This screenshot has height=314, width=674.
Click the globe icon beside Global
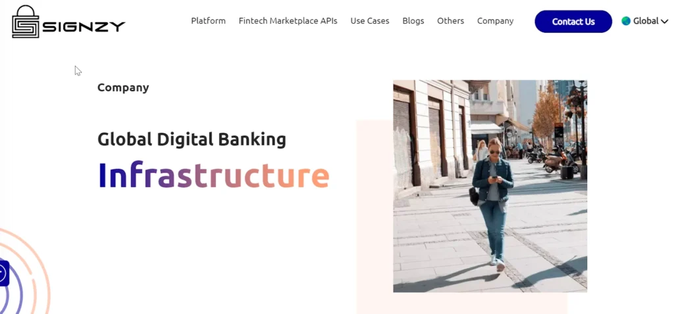626,21
